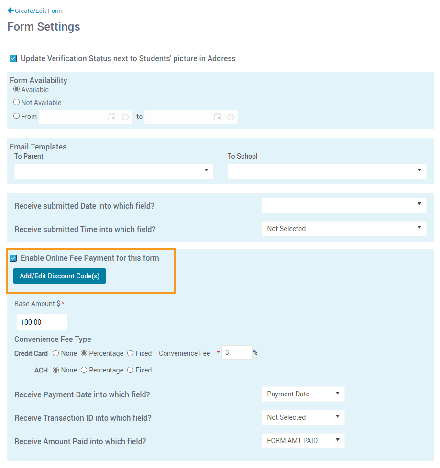
Task: Click the Convenience Fee percent field
Action: [237, 352]
